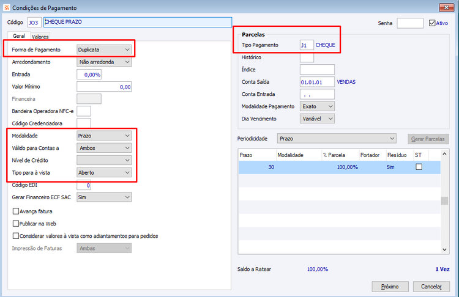Select the Geral tab
459x297 pixels.
19,36
